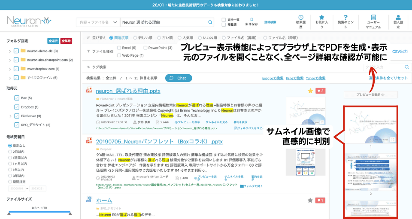The width and height of the screenshot is (412, 219).
Task: Open 詳細検索 advanced search link
Action: click(270, 22)
